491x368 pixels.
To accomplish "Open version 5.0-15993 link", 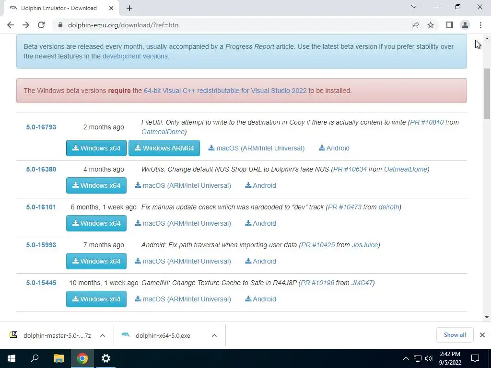I will [x=41, y=245].
